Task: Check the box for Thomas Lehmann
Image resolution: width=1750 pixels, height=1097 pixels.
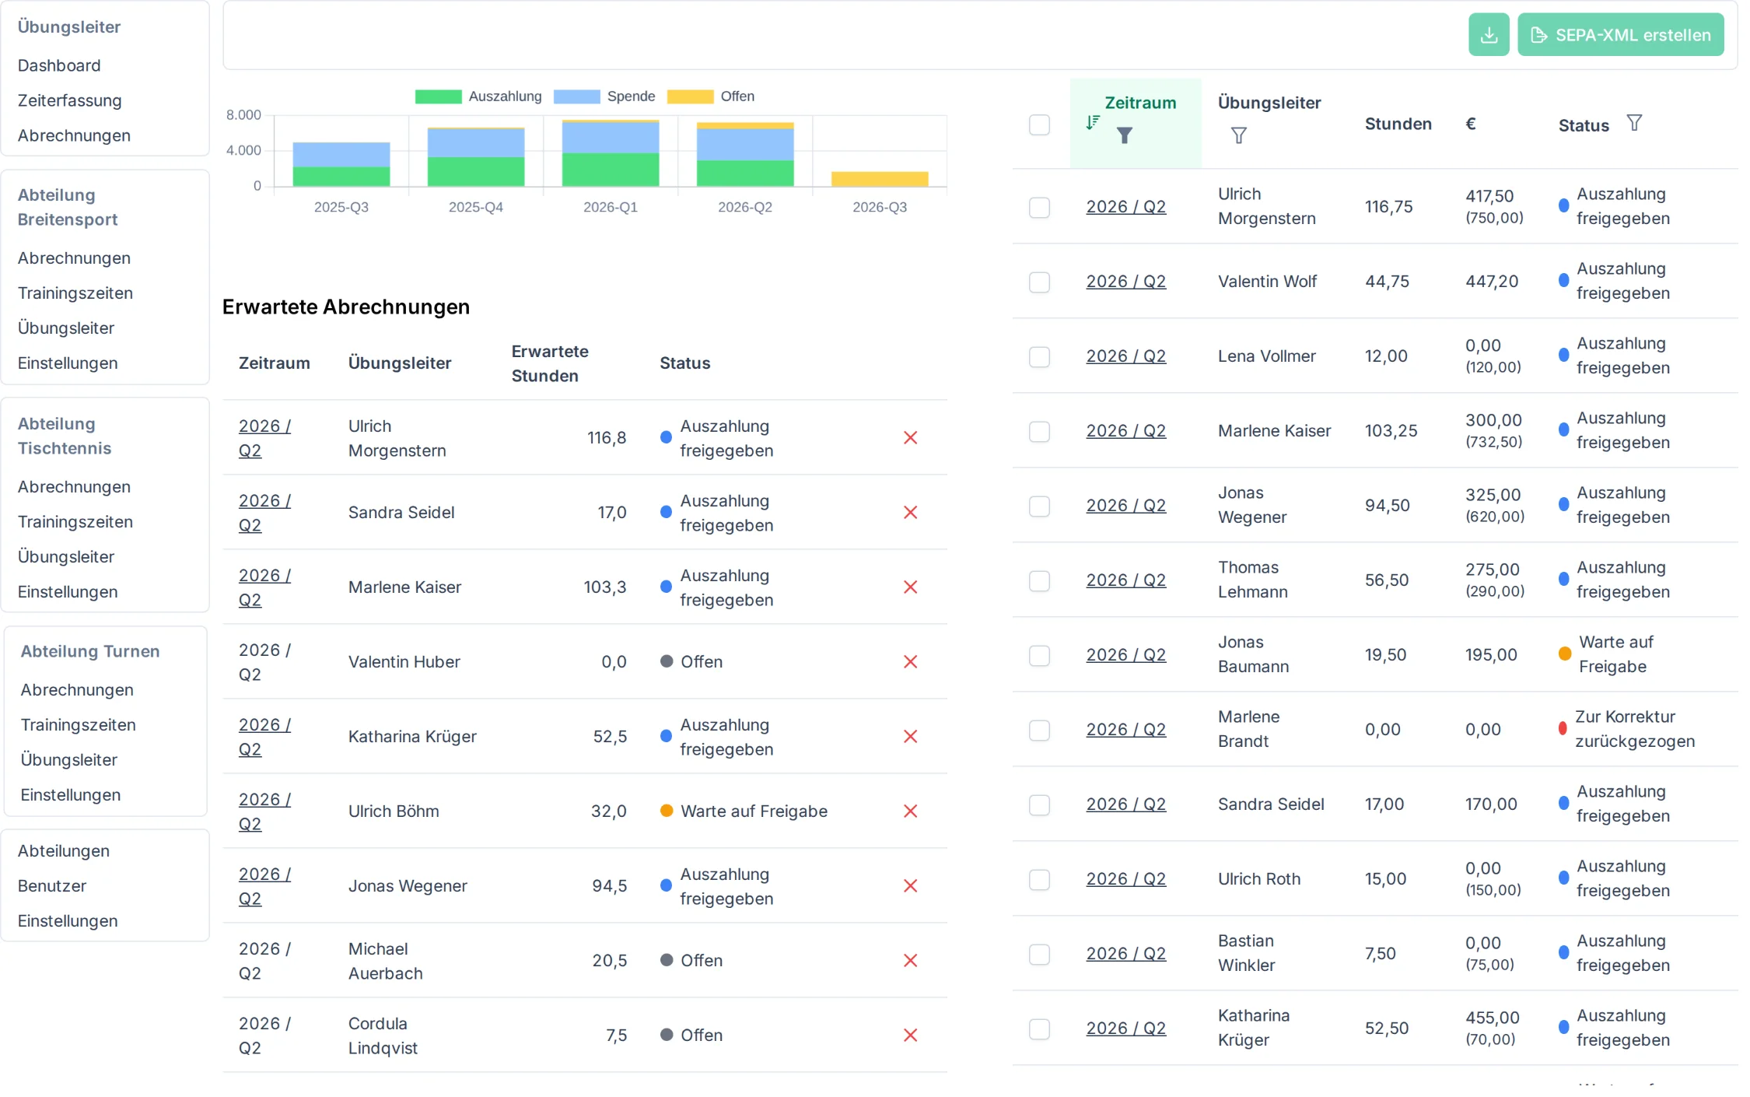Action: click(x=1039, y=580)
